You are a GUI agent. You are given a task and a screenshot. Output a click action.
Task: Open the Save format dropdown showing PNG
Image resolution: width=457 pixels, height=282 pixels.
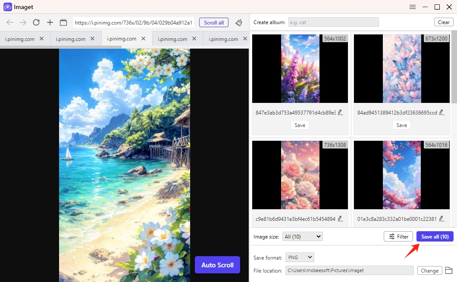click(x=299, y=257)
